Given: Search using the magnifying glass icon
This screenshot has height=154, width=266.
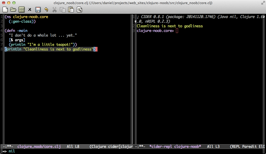Looking at the screenshot, I should (79, 10).
